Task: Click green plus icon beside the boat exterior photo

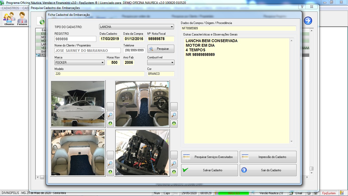Action: coord(110,124)
